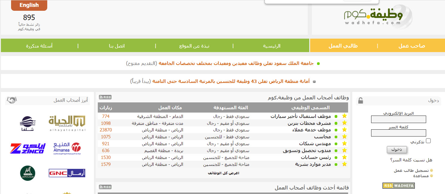Click the RSS WADHEFA badge
This screenshot has height=194, width=445.
tap(398, 186)
